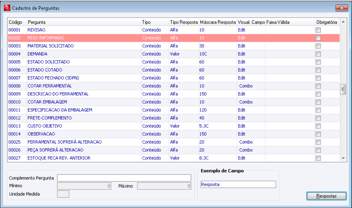Image resolution: width=352 pixels, height=208 pixels.
Task: Click the Obrigatória column header
Action: pos(327,22)
